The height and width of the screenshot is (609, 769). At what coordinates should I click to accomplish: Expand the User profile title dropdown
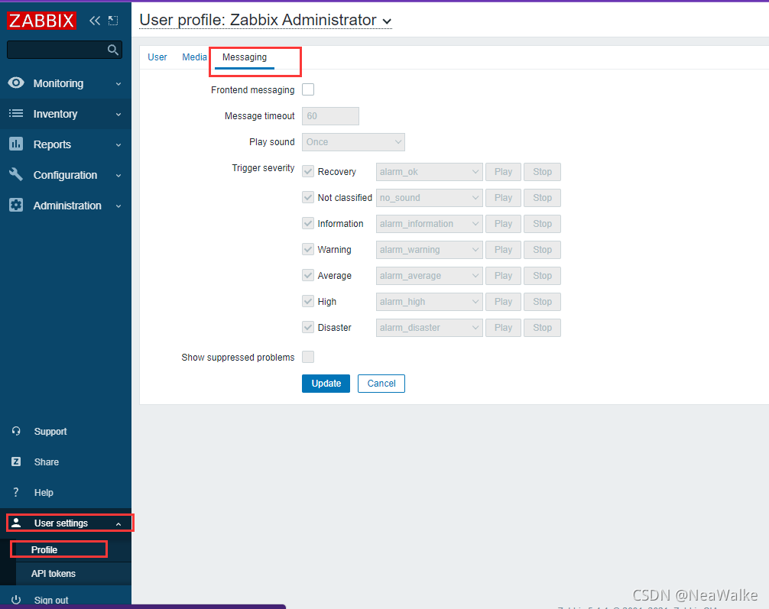(x=387, y=21)
